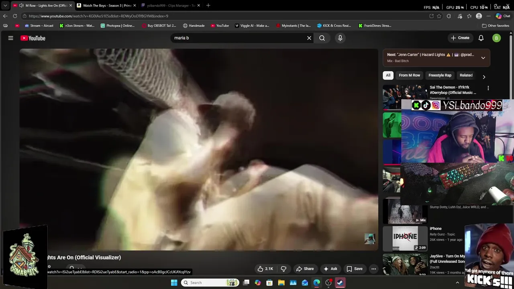514x289 pixels.
Task: Select the Related filter chip
Action: click(x=466, y=75)
